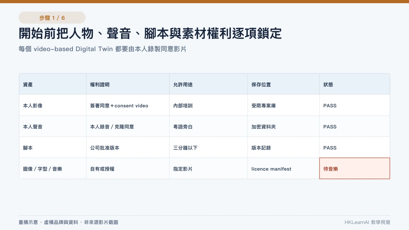
Task: Select the 指定影片 cell
Action: click(x=208, y=169)
